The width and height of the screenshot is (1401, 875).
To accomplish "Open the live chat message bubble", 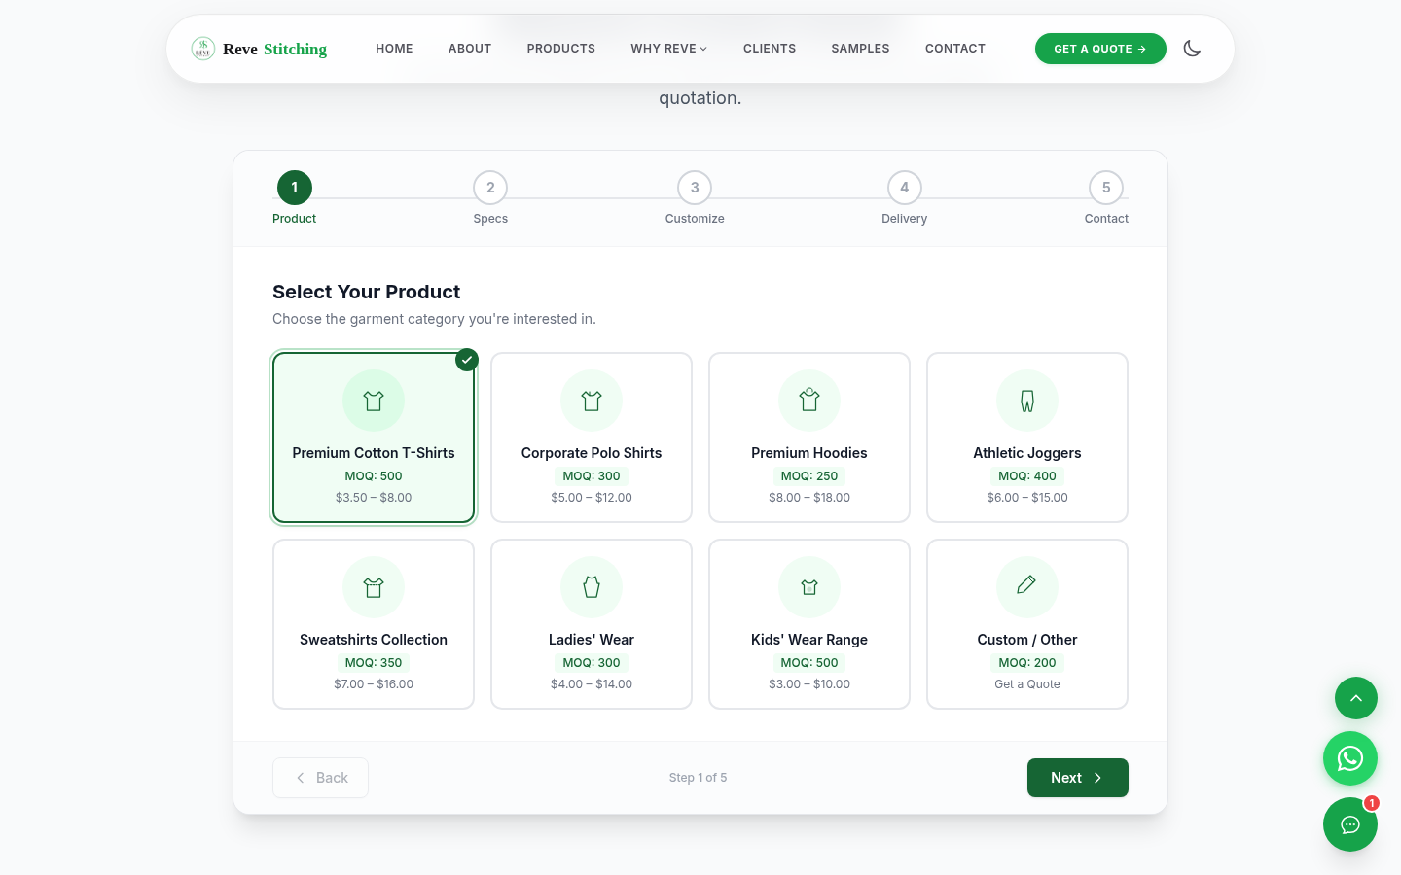I will pyautogui.click(x=1350, y=824).
